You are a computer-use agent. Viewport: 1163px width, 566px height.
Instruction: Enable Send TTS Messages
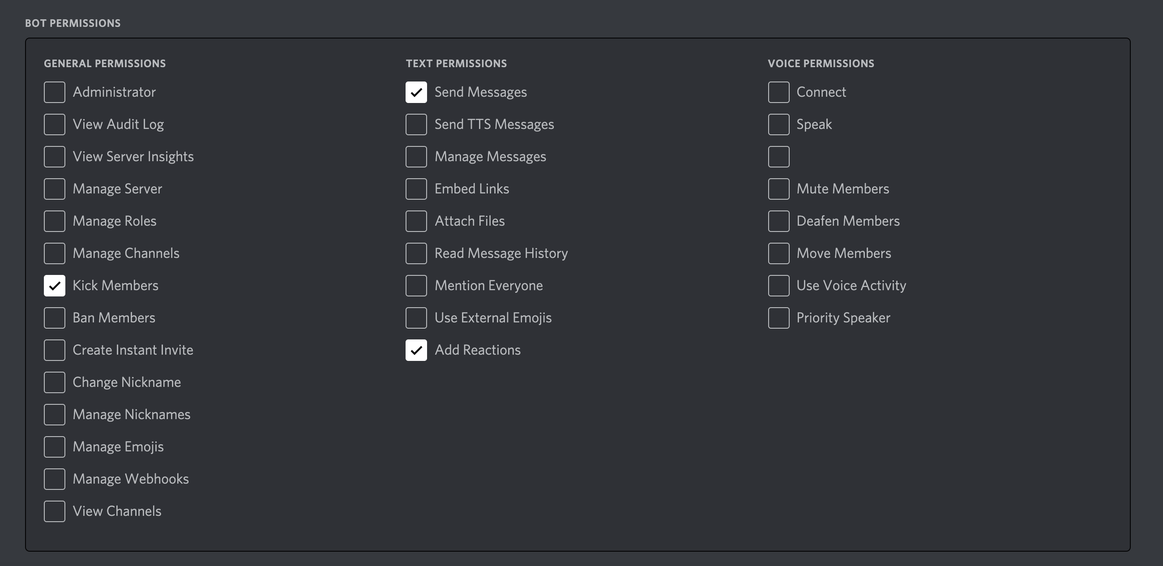416,124
